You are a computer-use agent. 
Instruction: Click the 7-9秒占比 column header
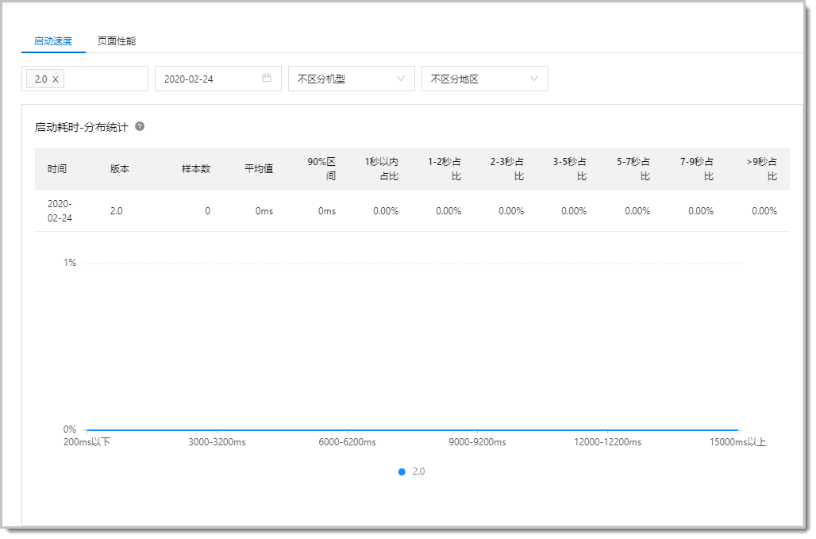(x=697, y=168)
